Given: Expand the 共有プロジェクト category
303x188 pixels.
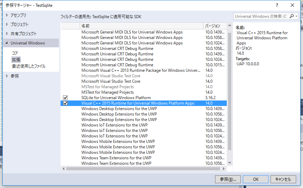Looking at the screenshot, I should click(7, 33).
